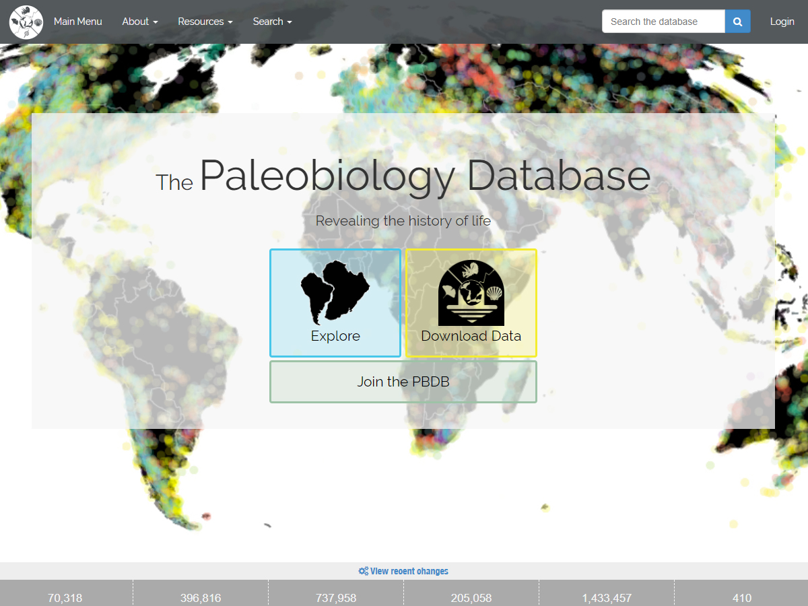Click the fossil emblem on Download Data tile
The height and width of the screenshot is (606, 808).
(471, 293)
